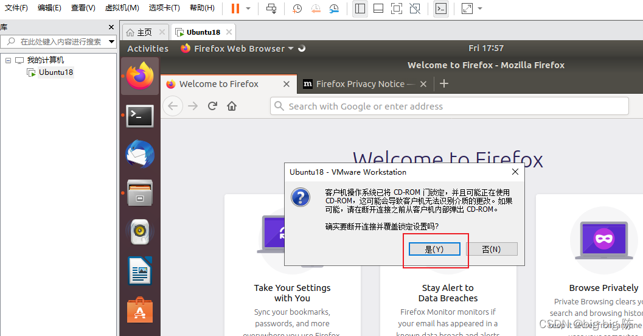
Task: Open the 虚拟机(M) menu
Action: pyautogui.click(x=122, y=8)
